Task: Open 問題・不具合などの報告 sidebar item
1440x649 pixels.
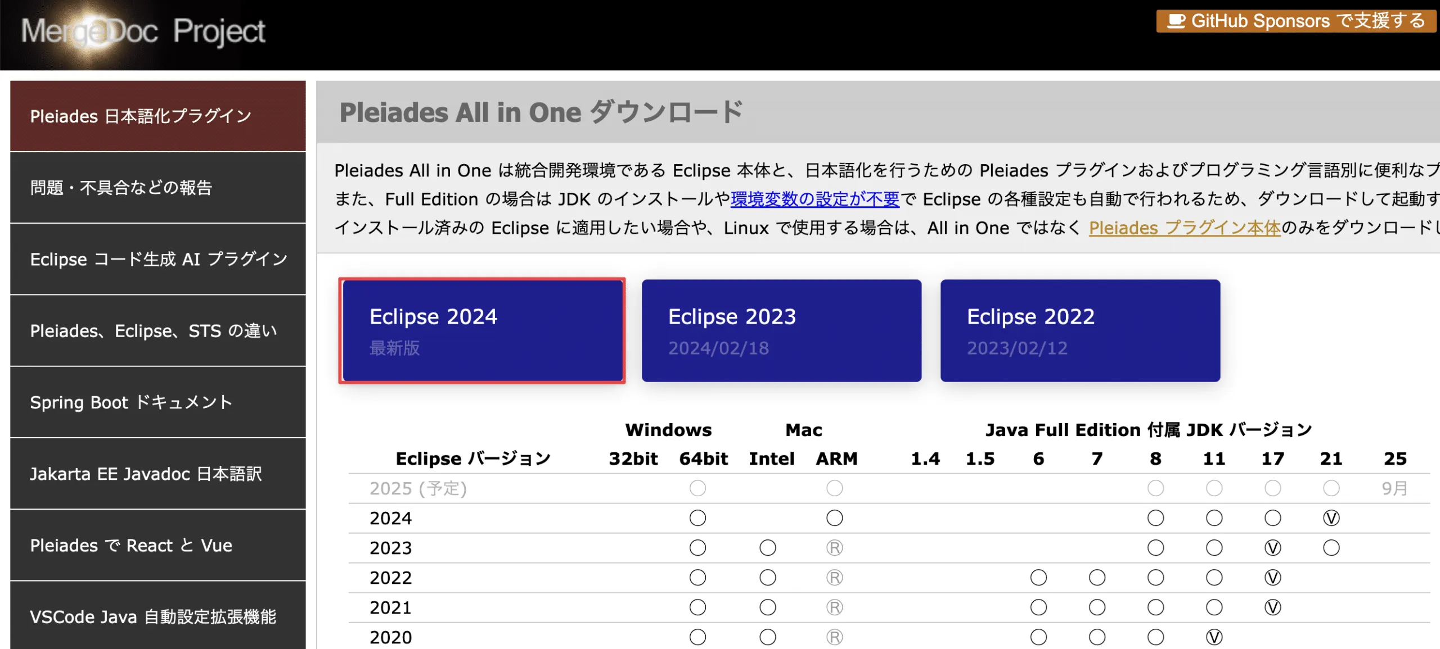Action: (158, 188)
